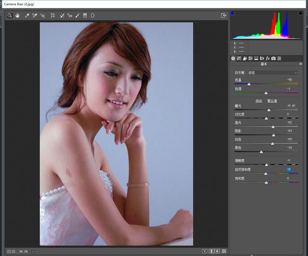Select the Adjustment Brush tool

[x=77, y=15]
